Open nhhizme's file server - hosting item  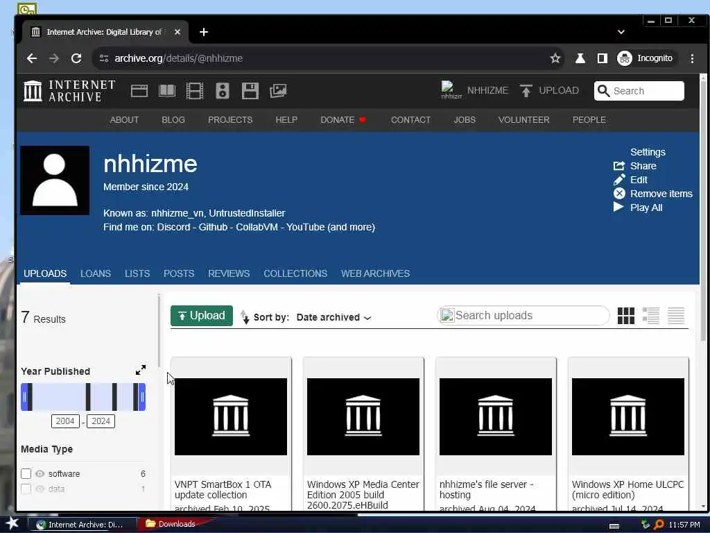[x=496, y=434]
